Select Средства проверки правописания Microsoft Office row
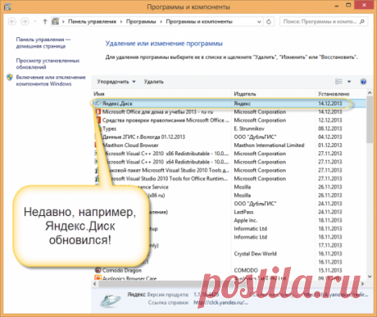The height and width of the screenshot is (317, 377). pos(229,120)
